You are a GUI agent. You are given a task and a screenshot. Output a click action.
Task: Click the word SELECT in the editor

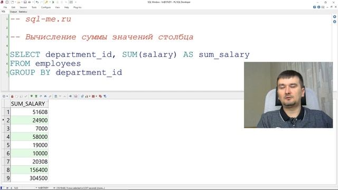(25, 54)
